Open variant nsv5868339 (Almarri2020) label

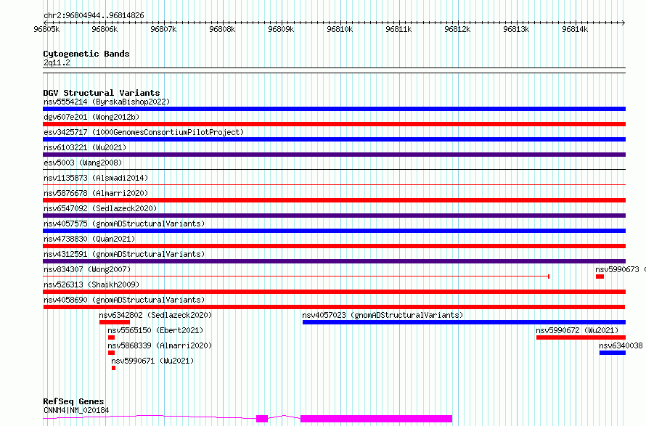[160, 345]
